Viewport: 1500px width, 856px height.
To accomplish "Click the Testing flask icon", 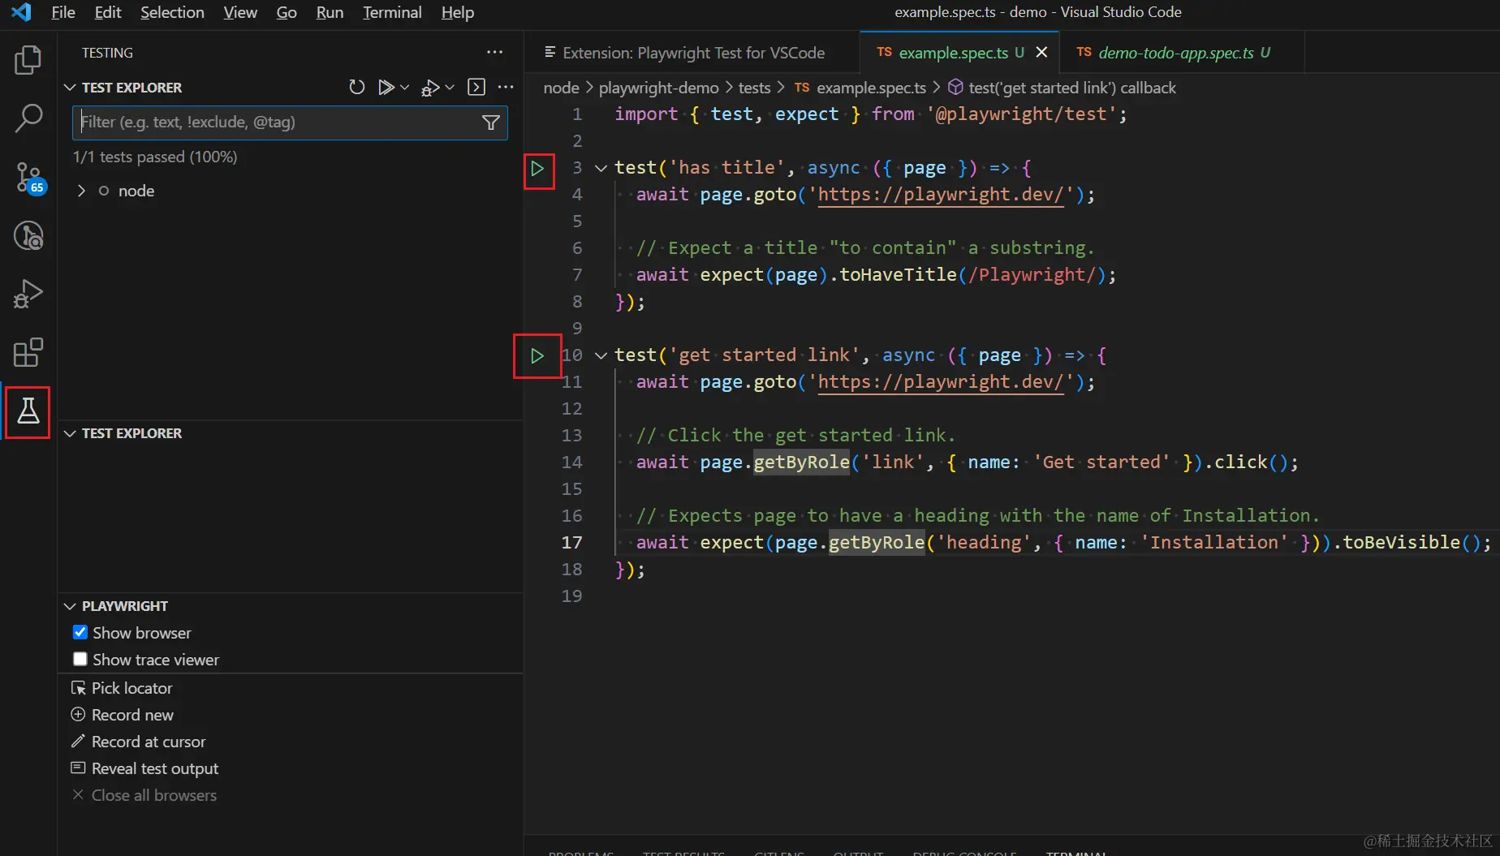I will (x=28, y=411).
